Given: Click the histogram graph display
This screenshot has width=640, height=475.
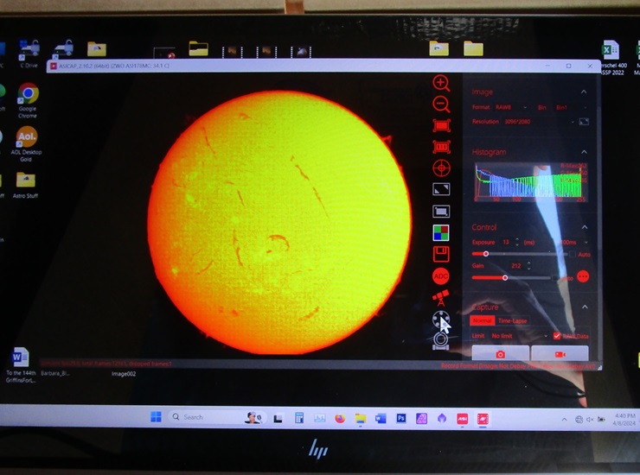Looking at the screenshot, I should pyautogui.click(x=531, y=182).
